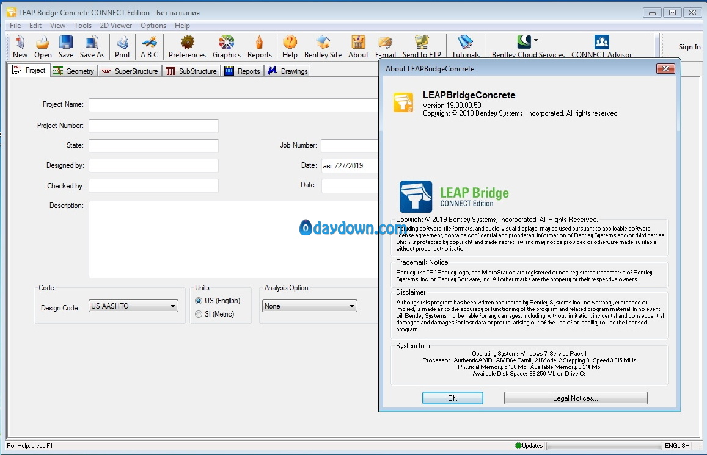Viewport: 707px width, 455px height.
Task: Click the Designed by input field
Action: click(153, 165)
